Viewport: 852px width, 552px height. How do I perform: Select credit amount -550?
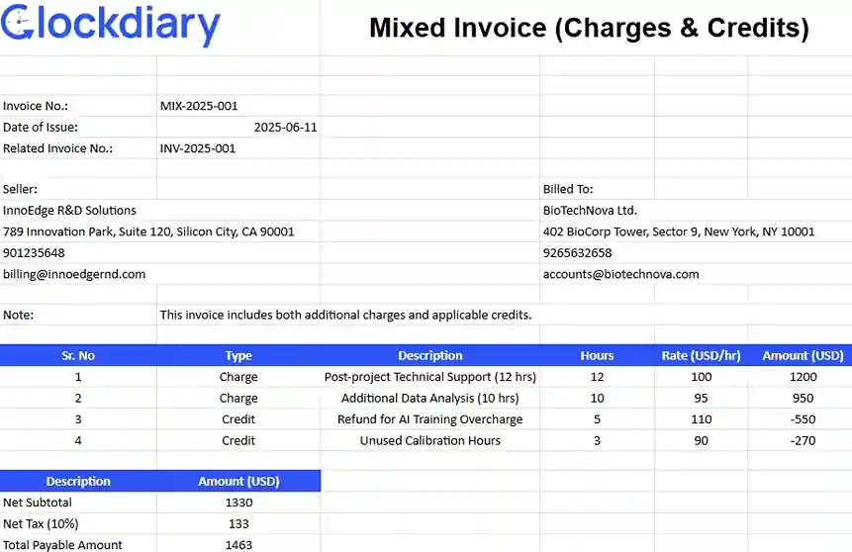(x=804, y=418)
